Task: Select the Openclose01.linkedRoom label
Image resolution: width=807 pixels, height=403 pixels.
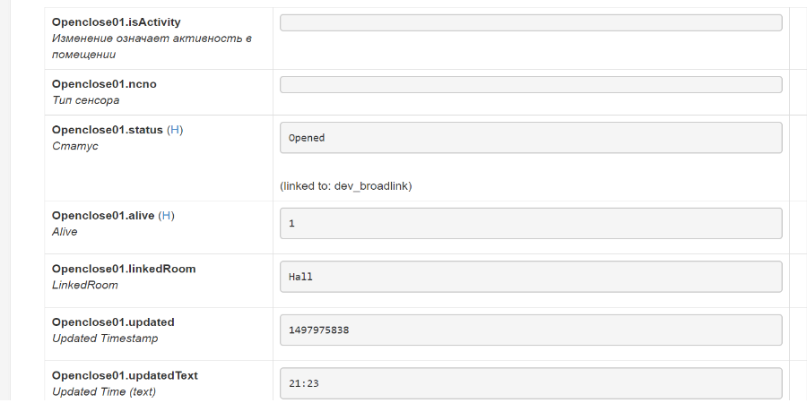Action: (x=124, y=269)
